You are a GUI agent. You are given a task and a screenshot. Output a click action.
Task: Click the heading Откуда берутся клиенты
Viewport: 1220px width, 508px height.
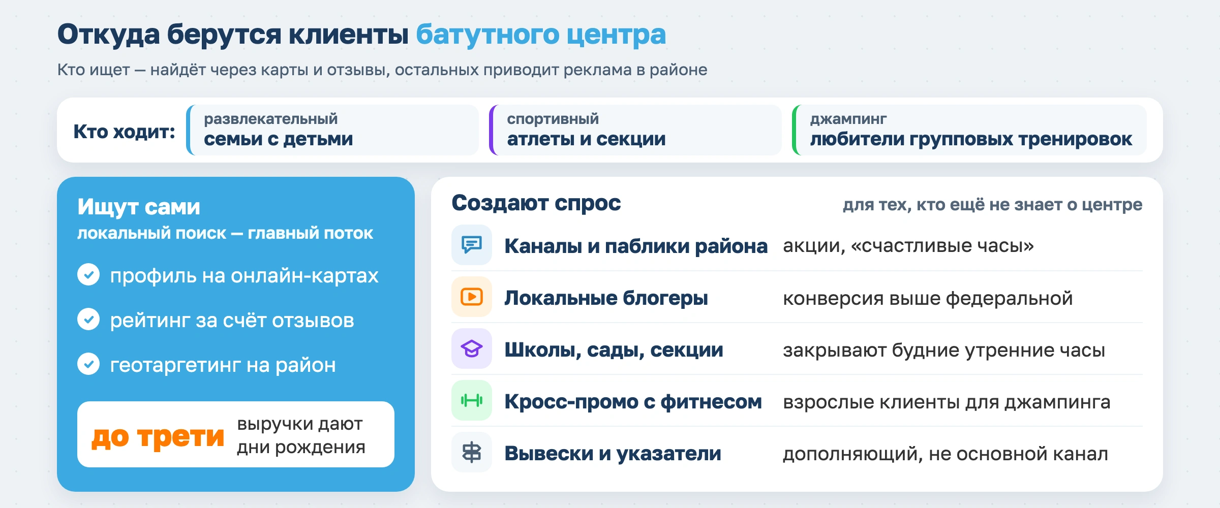coord(233,35)
